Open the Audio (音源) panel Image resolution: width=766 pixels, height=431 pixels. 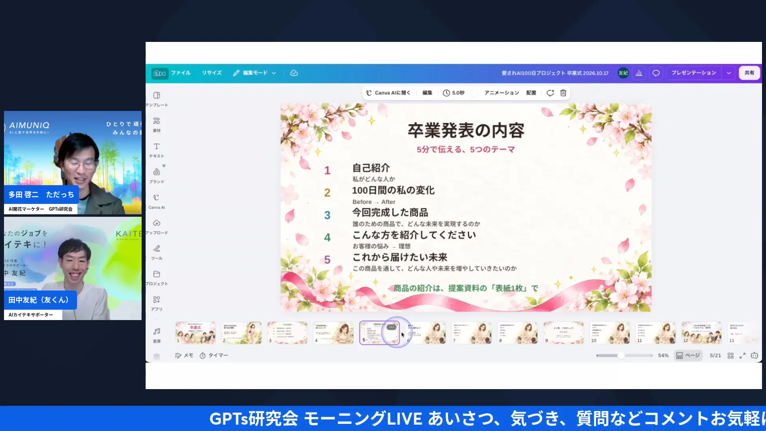click(x=157, y=335)
